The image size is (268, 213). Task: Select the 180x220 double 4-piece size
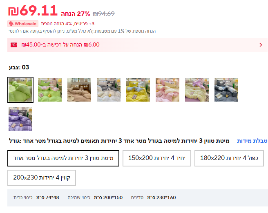(229, 158)
